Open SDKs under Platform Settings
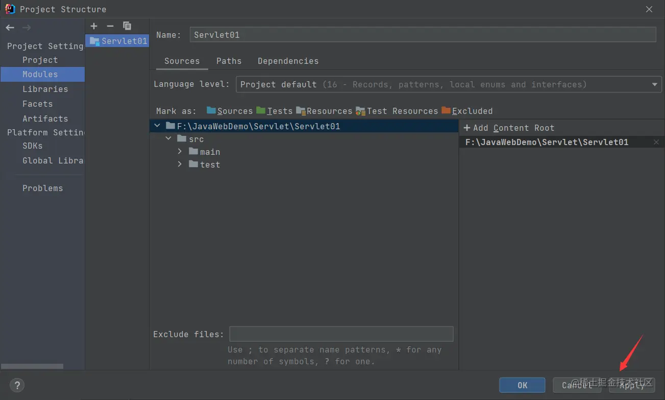The width and height of the screenshot is (665, 400). click(x=32, y=146)
